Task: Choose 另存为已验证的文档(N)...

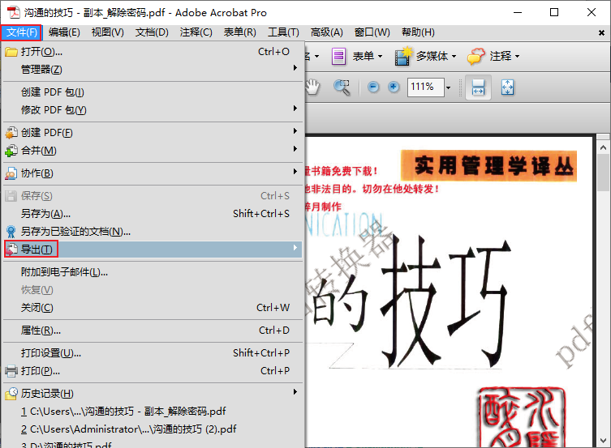Action: (153, 232)
